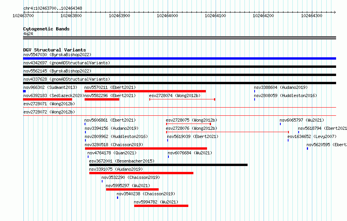Click esv2728076 (Wong2012b) label

click(191, 128)
